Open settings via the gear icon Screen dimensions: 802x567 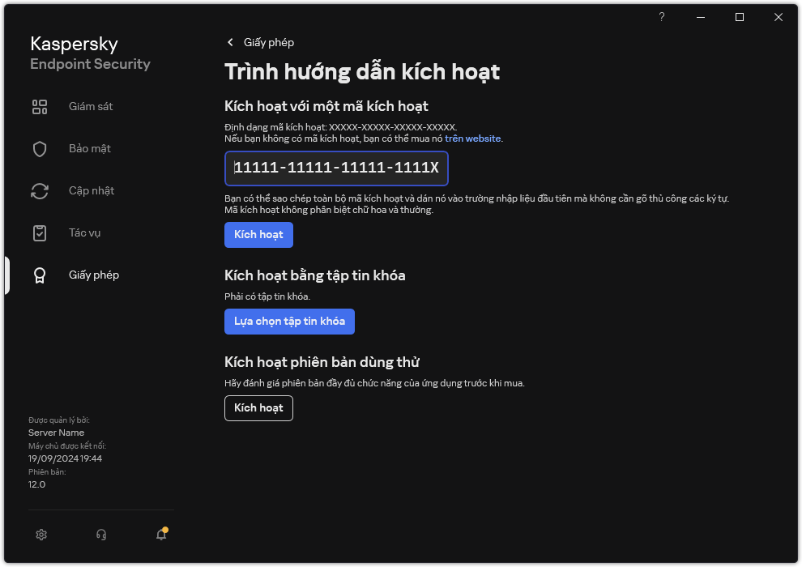tap(41, 535)
